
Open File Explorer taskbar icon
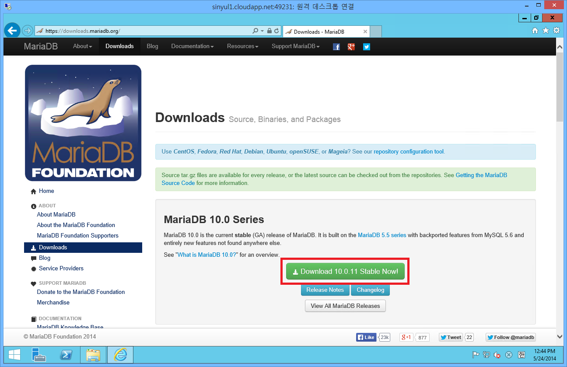click(93, 355)
